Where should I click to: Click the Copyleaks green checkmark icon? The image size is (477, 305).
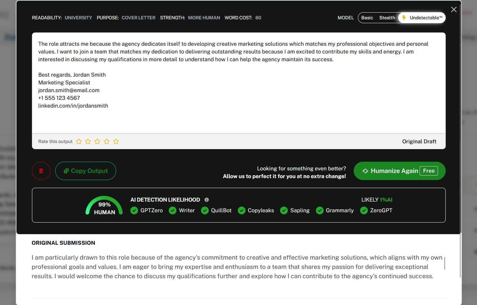241,211
